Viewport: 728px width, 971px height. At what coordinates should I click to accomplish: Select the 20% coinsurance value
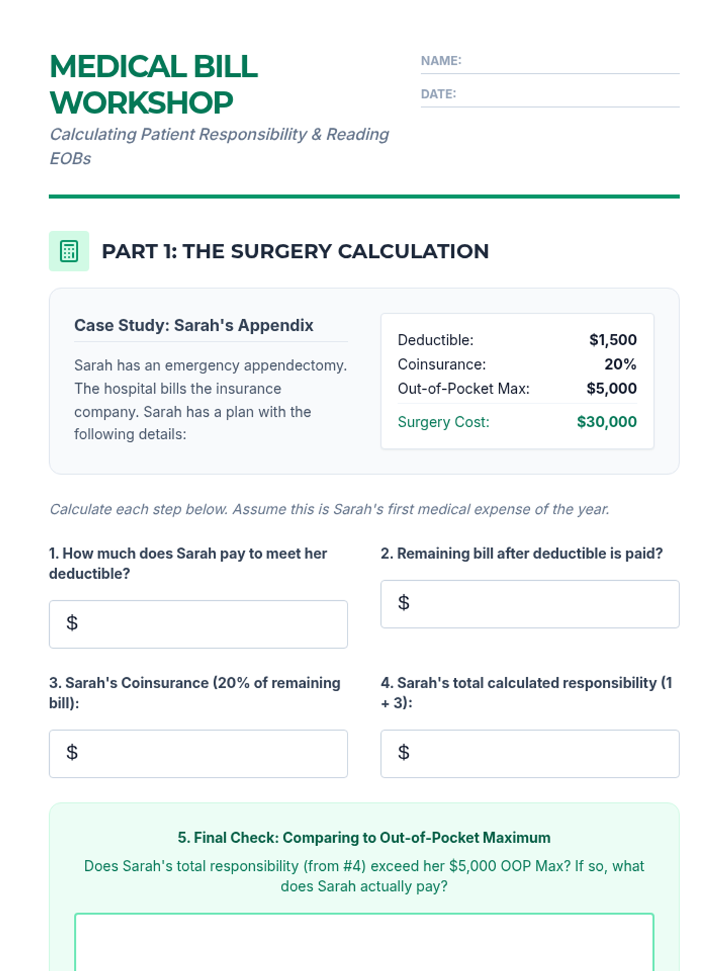click(x=620, y=364)
